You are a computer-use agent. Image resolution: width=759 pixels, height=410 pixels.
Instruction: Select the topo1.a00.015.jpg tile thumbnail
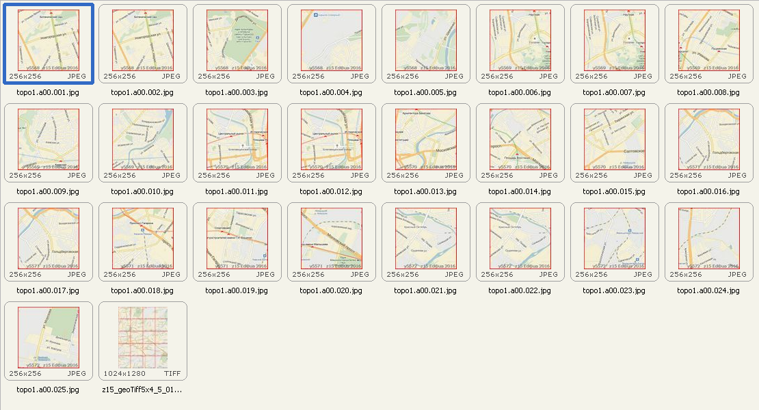click(x=614, y=139)
